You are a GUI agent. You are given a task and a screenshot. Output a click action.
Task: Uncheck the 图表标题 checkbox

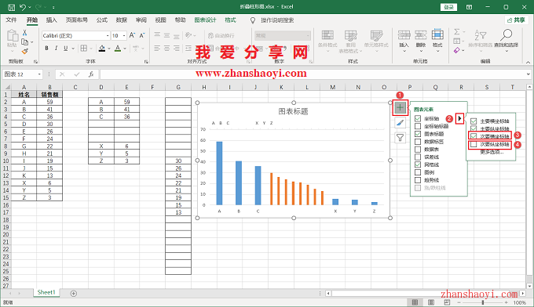[418, 134]
